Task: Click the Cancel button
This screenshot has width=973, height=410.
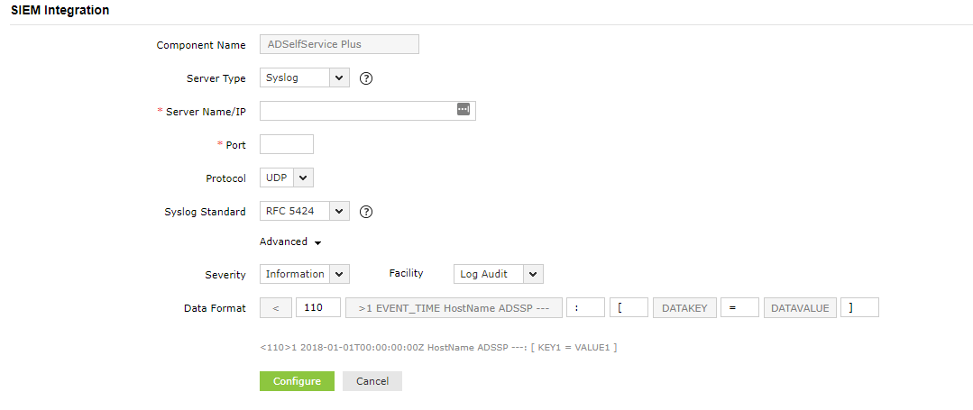Action: click(x=372, y=381)
